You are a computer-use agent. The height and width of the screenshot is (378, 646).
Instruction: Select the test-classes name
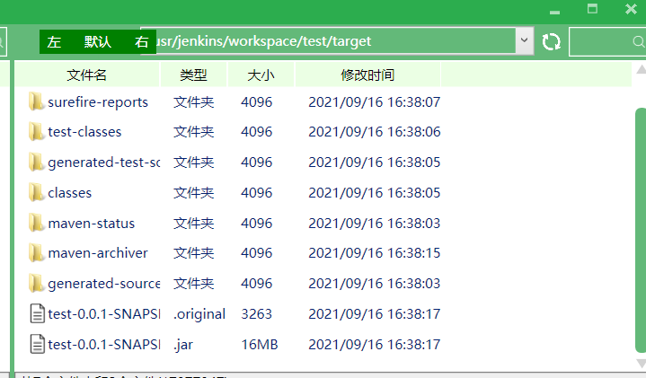click(x=84, y=132)
